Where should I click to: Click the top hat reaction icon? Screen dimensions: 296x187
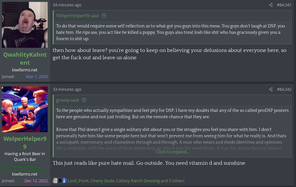click(60, 181)
